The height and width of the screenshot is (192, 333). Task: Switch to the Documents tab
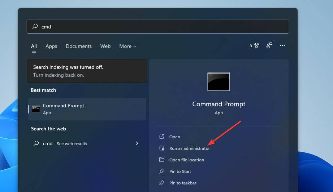[x=79, y=46]
